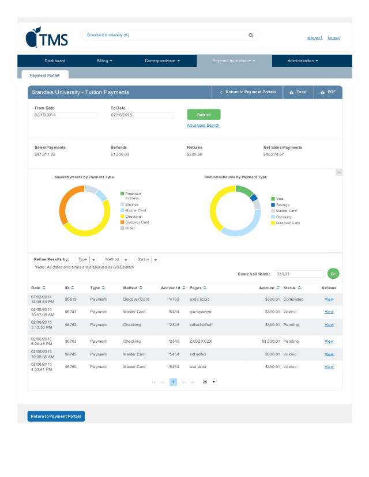369x477 pixels.
Task: Open sfsuser1 account link
Action: pos(314,37)
